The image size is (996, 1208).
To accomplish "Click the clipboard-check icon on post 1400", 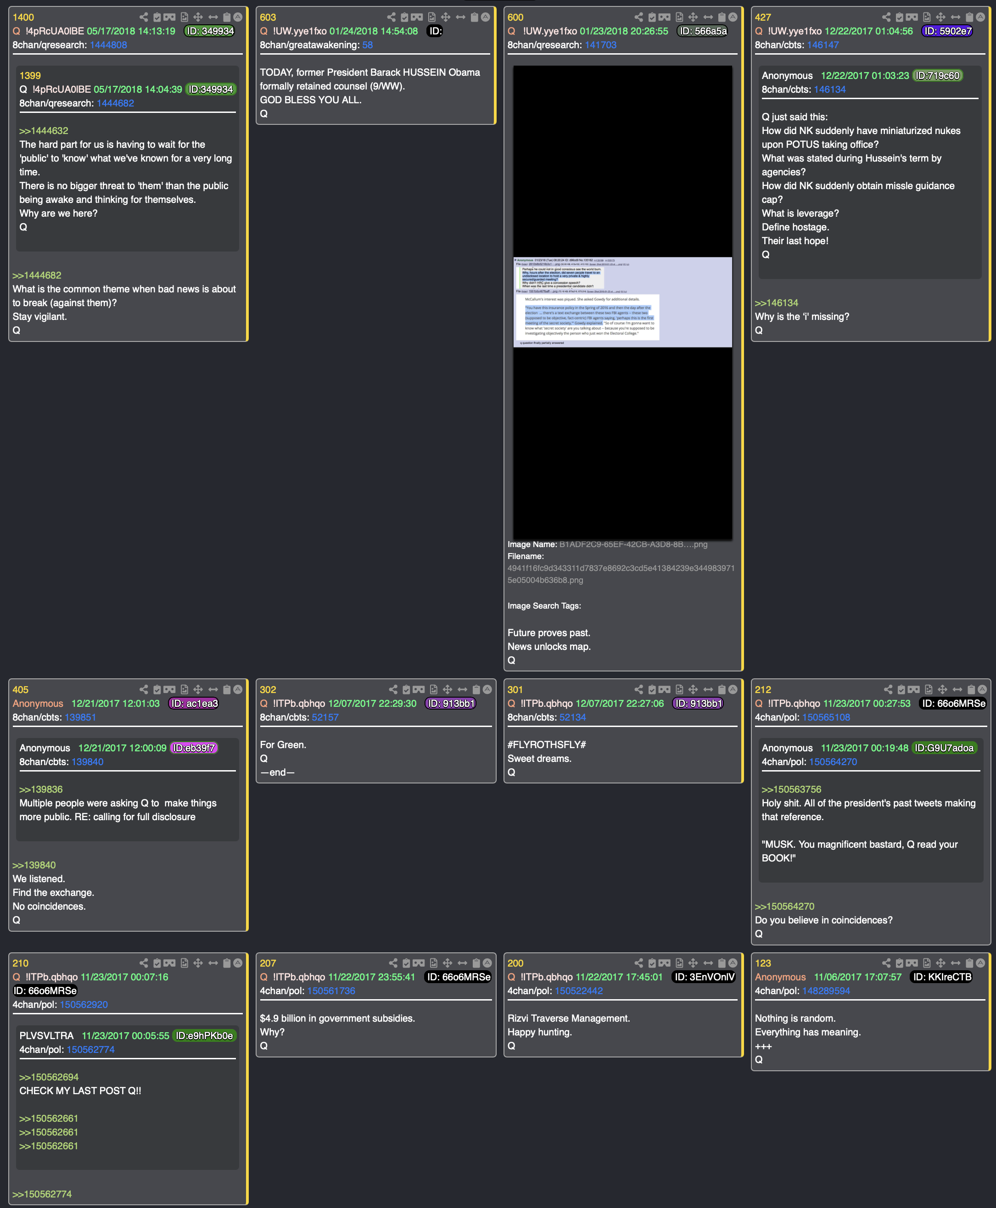I will 157,17.
